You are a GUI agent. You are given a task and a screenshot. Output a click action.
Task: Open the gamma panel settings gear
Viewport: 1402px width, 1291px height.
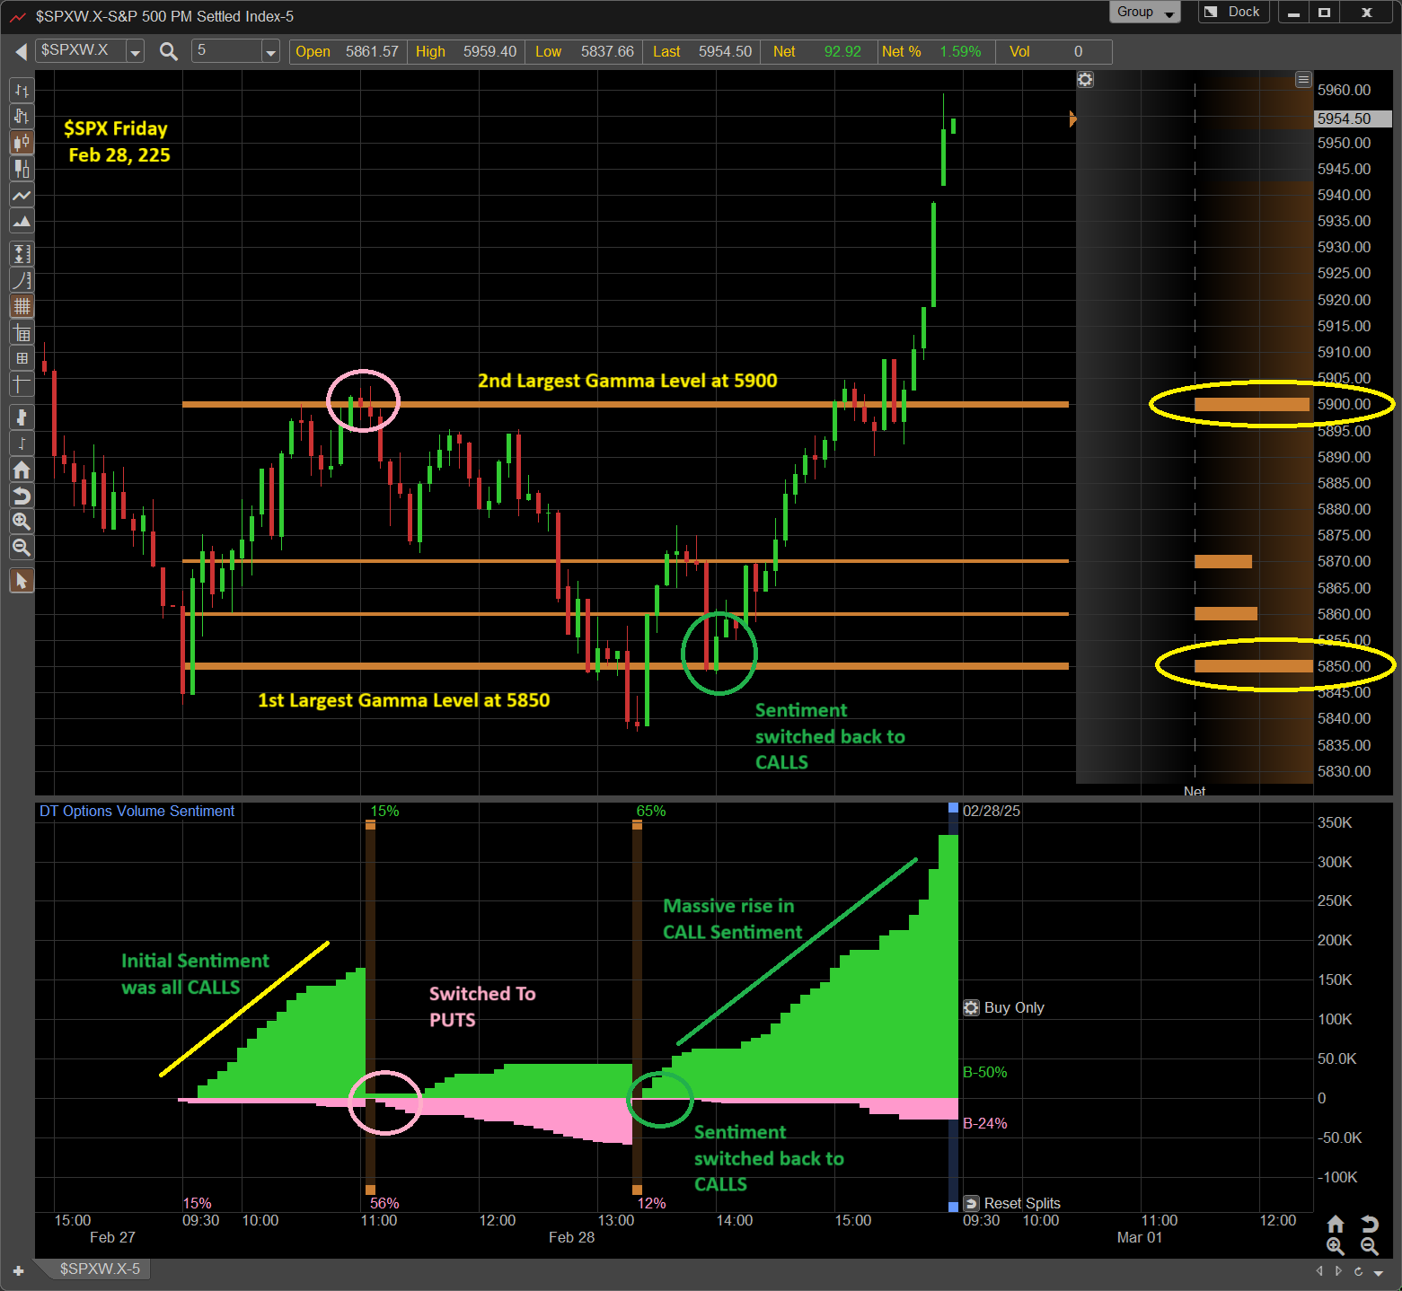click(1085, 80)
